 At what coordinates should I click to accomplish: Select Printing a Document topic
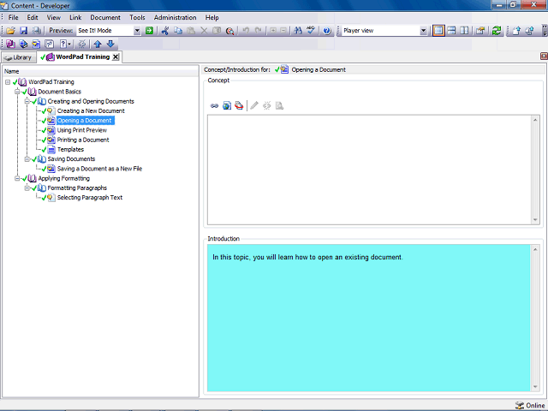tap(83, 140)
